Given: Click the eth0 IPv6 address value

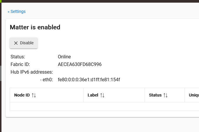Looking at the screenshot, I should click(x=89, y=80).
